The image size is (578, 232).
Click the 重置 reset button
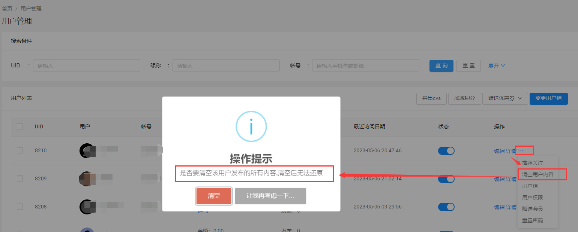pyautogui.click(x=469, y=65)
